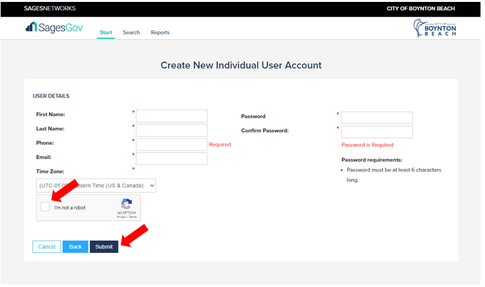Select the Password input field
Image resolution: width=485 pixels, height=287 pixels.
(376, 117)
